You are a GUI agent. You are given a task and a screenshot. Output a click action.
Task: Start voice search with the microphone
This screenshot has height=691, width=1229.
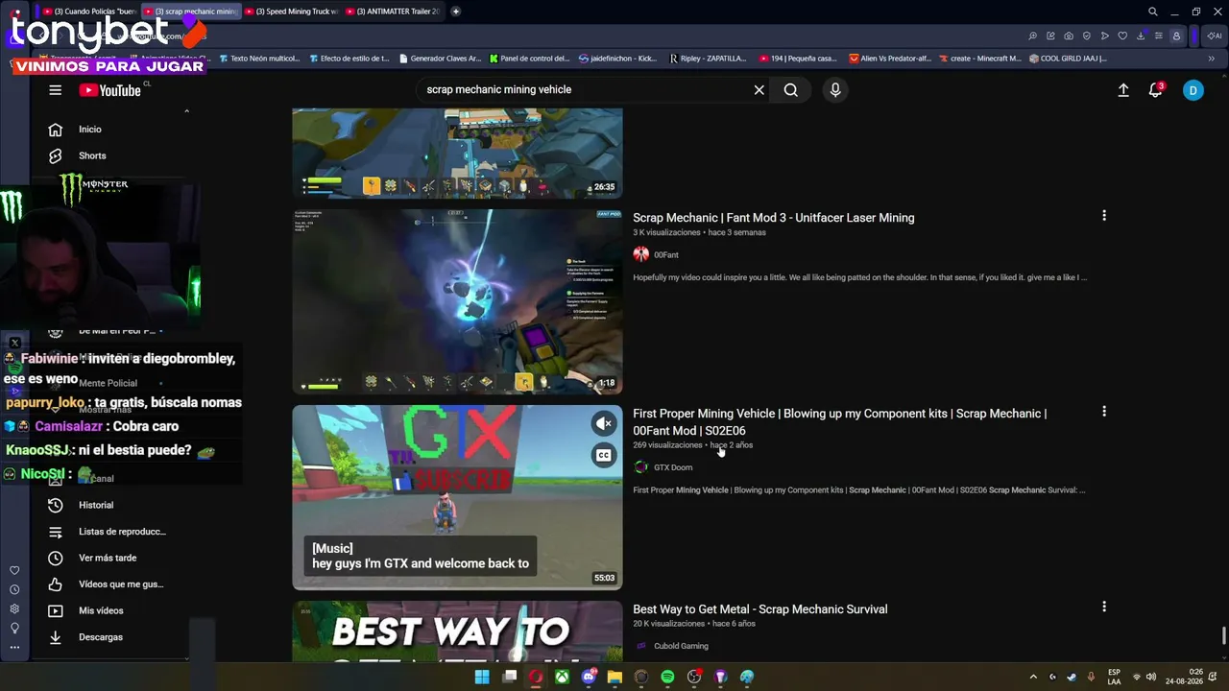point(835,90)
